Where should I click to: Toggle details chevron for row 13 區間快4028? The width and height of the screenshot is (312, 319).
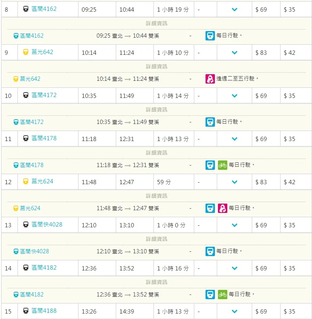point(235,225)
